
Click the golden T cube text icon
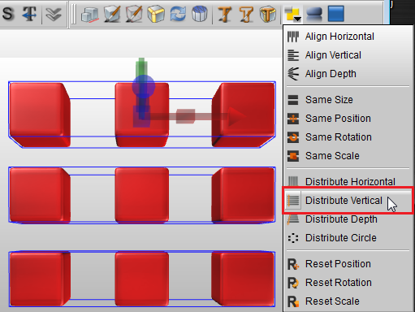pyautogui.click(x=267, y=14)
